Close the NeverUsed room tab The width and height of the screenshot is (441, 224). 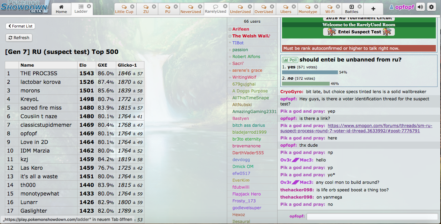[x=200, y=6]
